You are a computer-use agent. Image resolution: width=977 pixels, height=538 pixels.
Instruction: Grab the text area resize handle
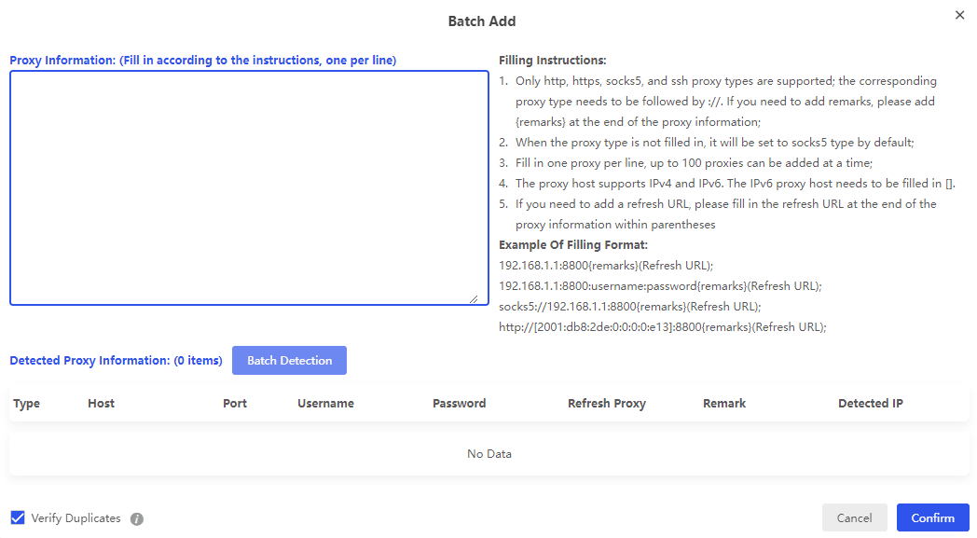pos(474,298)
